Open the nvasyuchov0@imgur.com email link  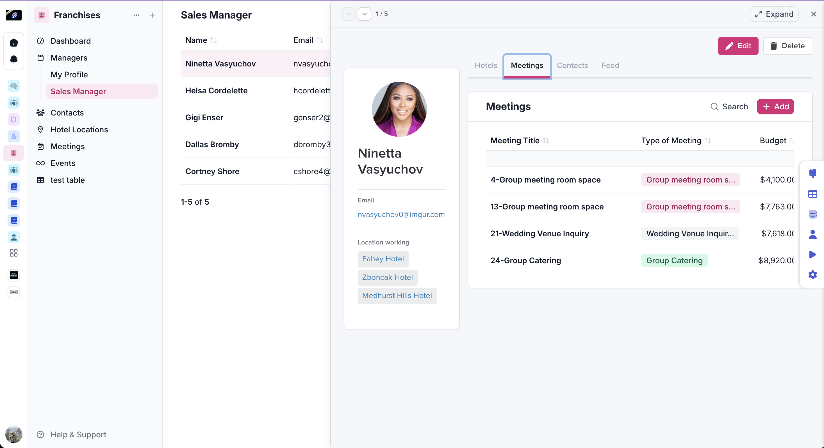[x=401, y=214]
